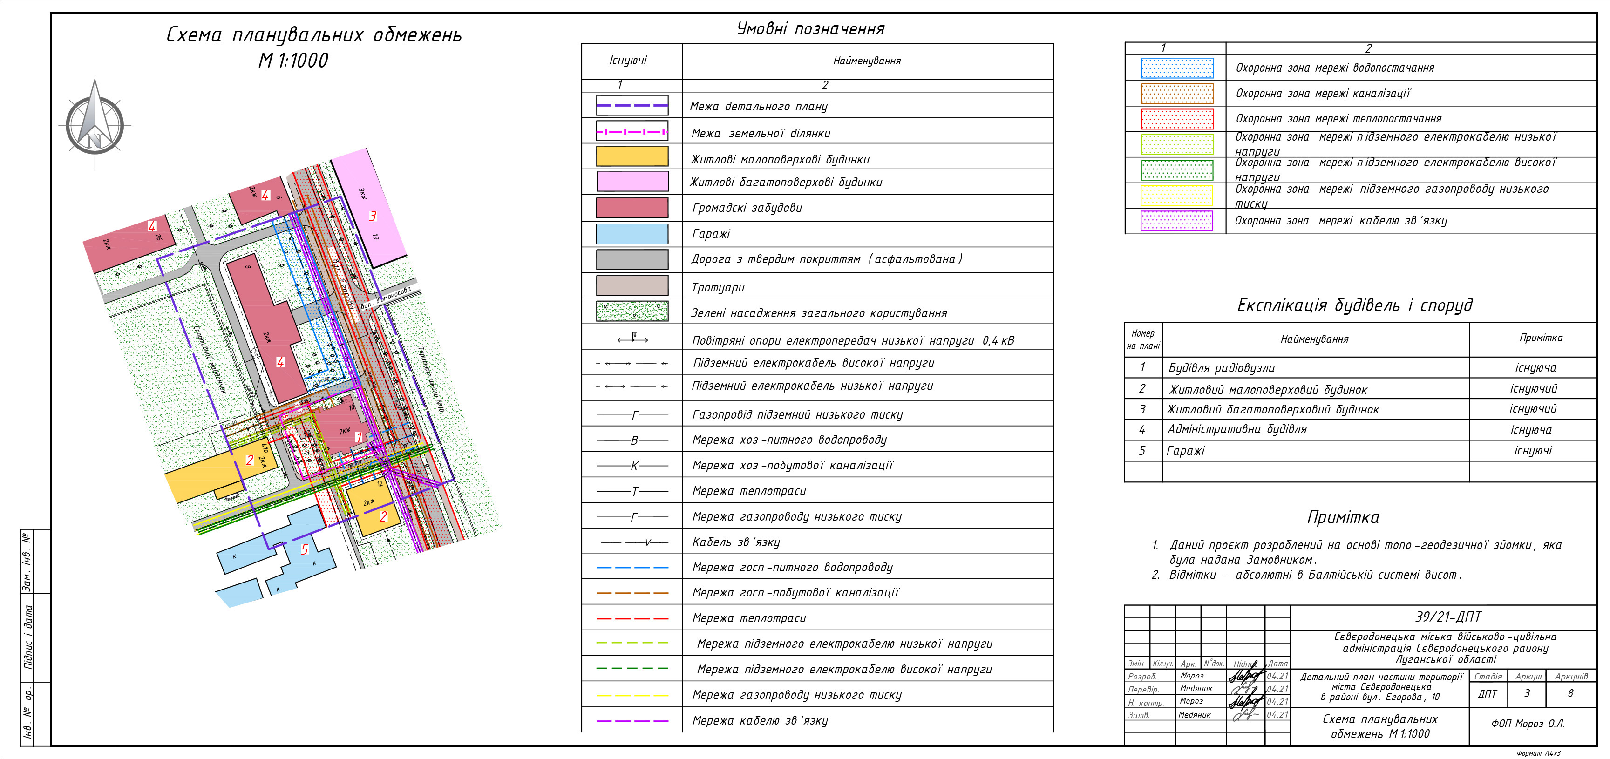
Task: Click the purple dashed detailed plan boundary sample
Action: click(x=632, y=106)
